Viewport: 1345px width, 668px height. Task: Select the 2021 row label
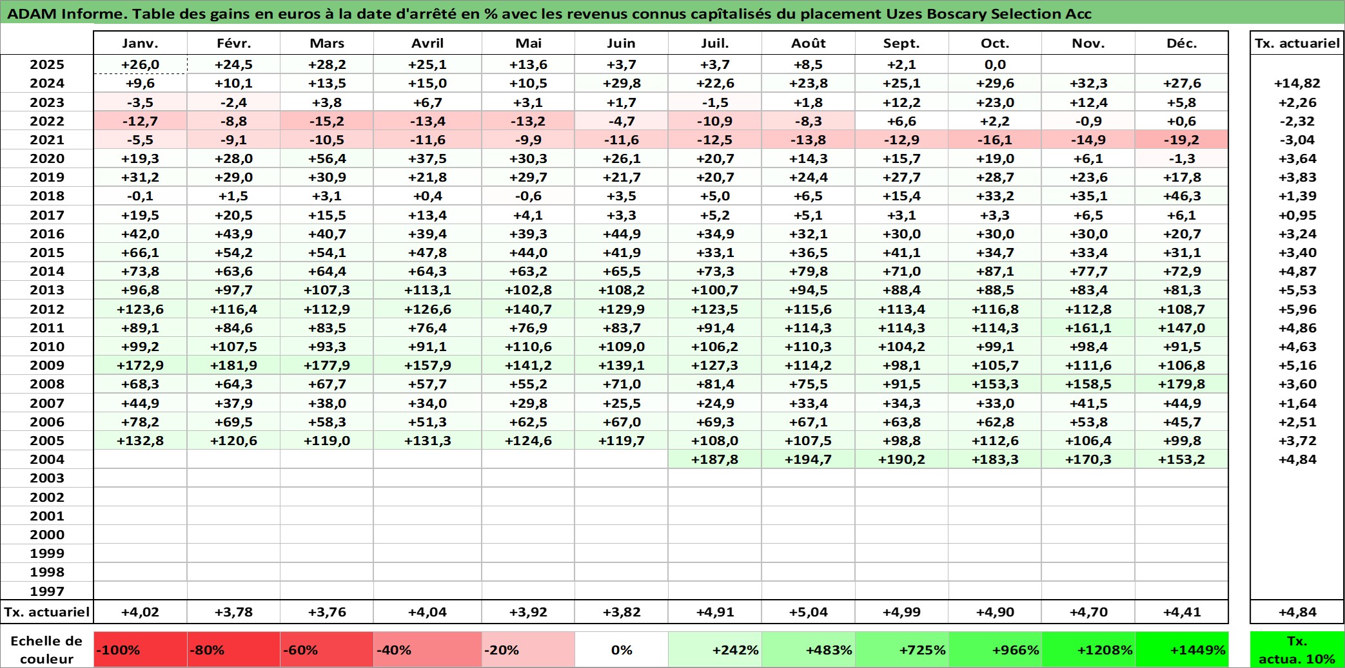tap(47, 140)
